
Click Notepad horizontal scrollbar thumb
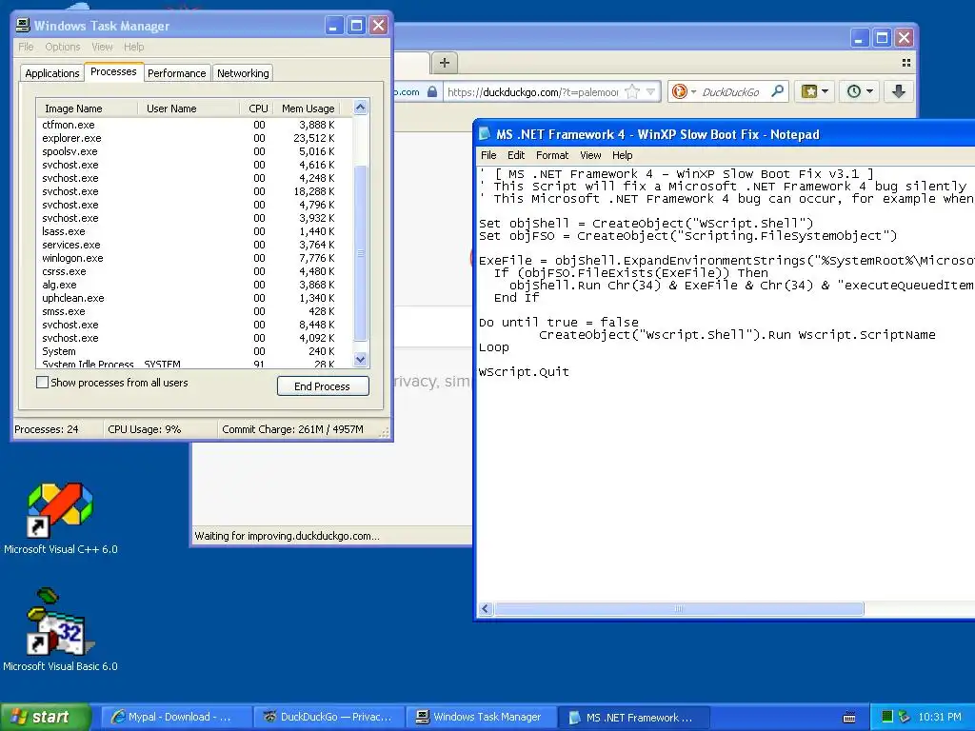tap(679, 608)
